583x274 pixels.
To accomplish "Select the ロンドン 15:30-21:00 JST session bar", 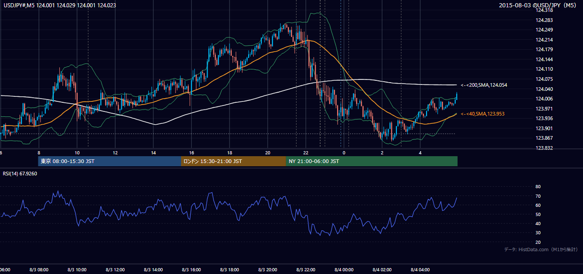I will click(234, 161).
